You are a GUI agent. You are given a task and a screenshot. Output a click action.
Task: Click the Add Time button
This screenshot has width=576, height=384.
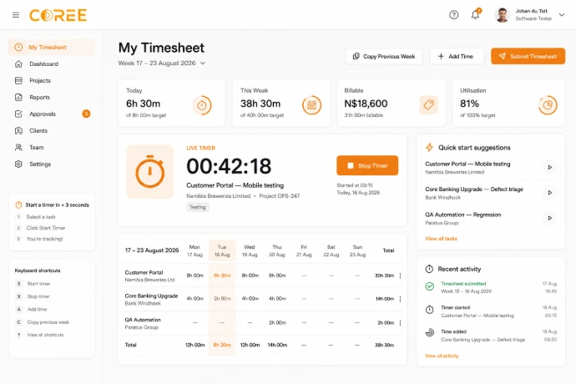click(x=457, y=56)
